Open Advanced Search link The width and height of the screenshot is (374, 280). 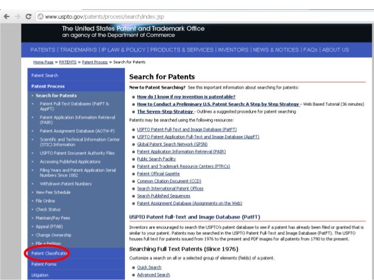point(154,275)
